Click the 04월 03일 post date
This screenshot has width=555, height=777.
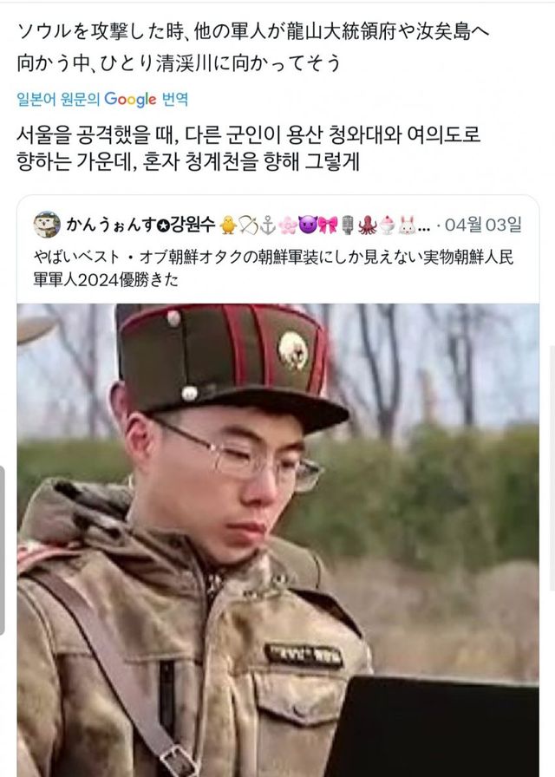(x=483, y=225)
